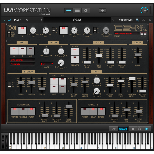This screenshot has width=154, height=154.
Task: Click the pitch DEPTH knob
Action: 61,51
